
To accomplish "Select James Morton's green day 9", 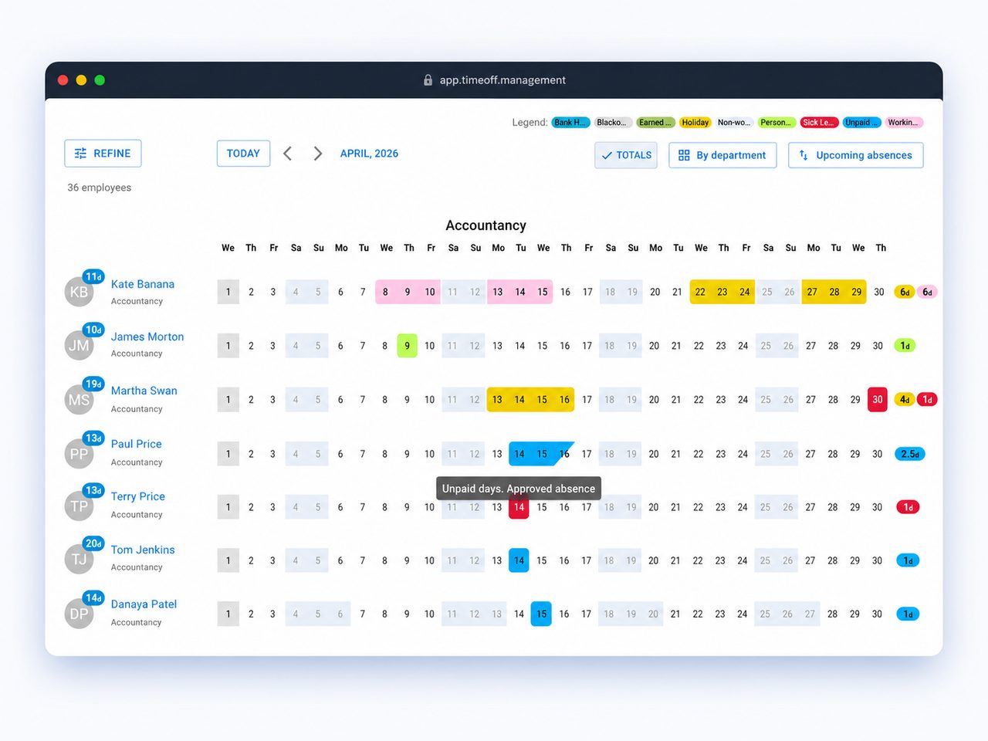I will [x=407, y=346].
